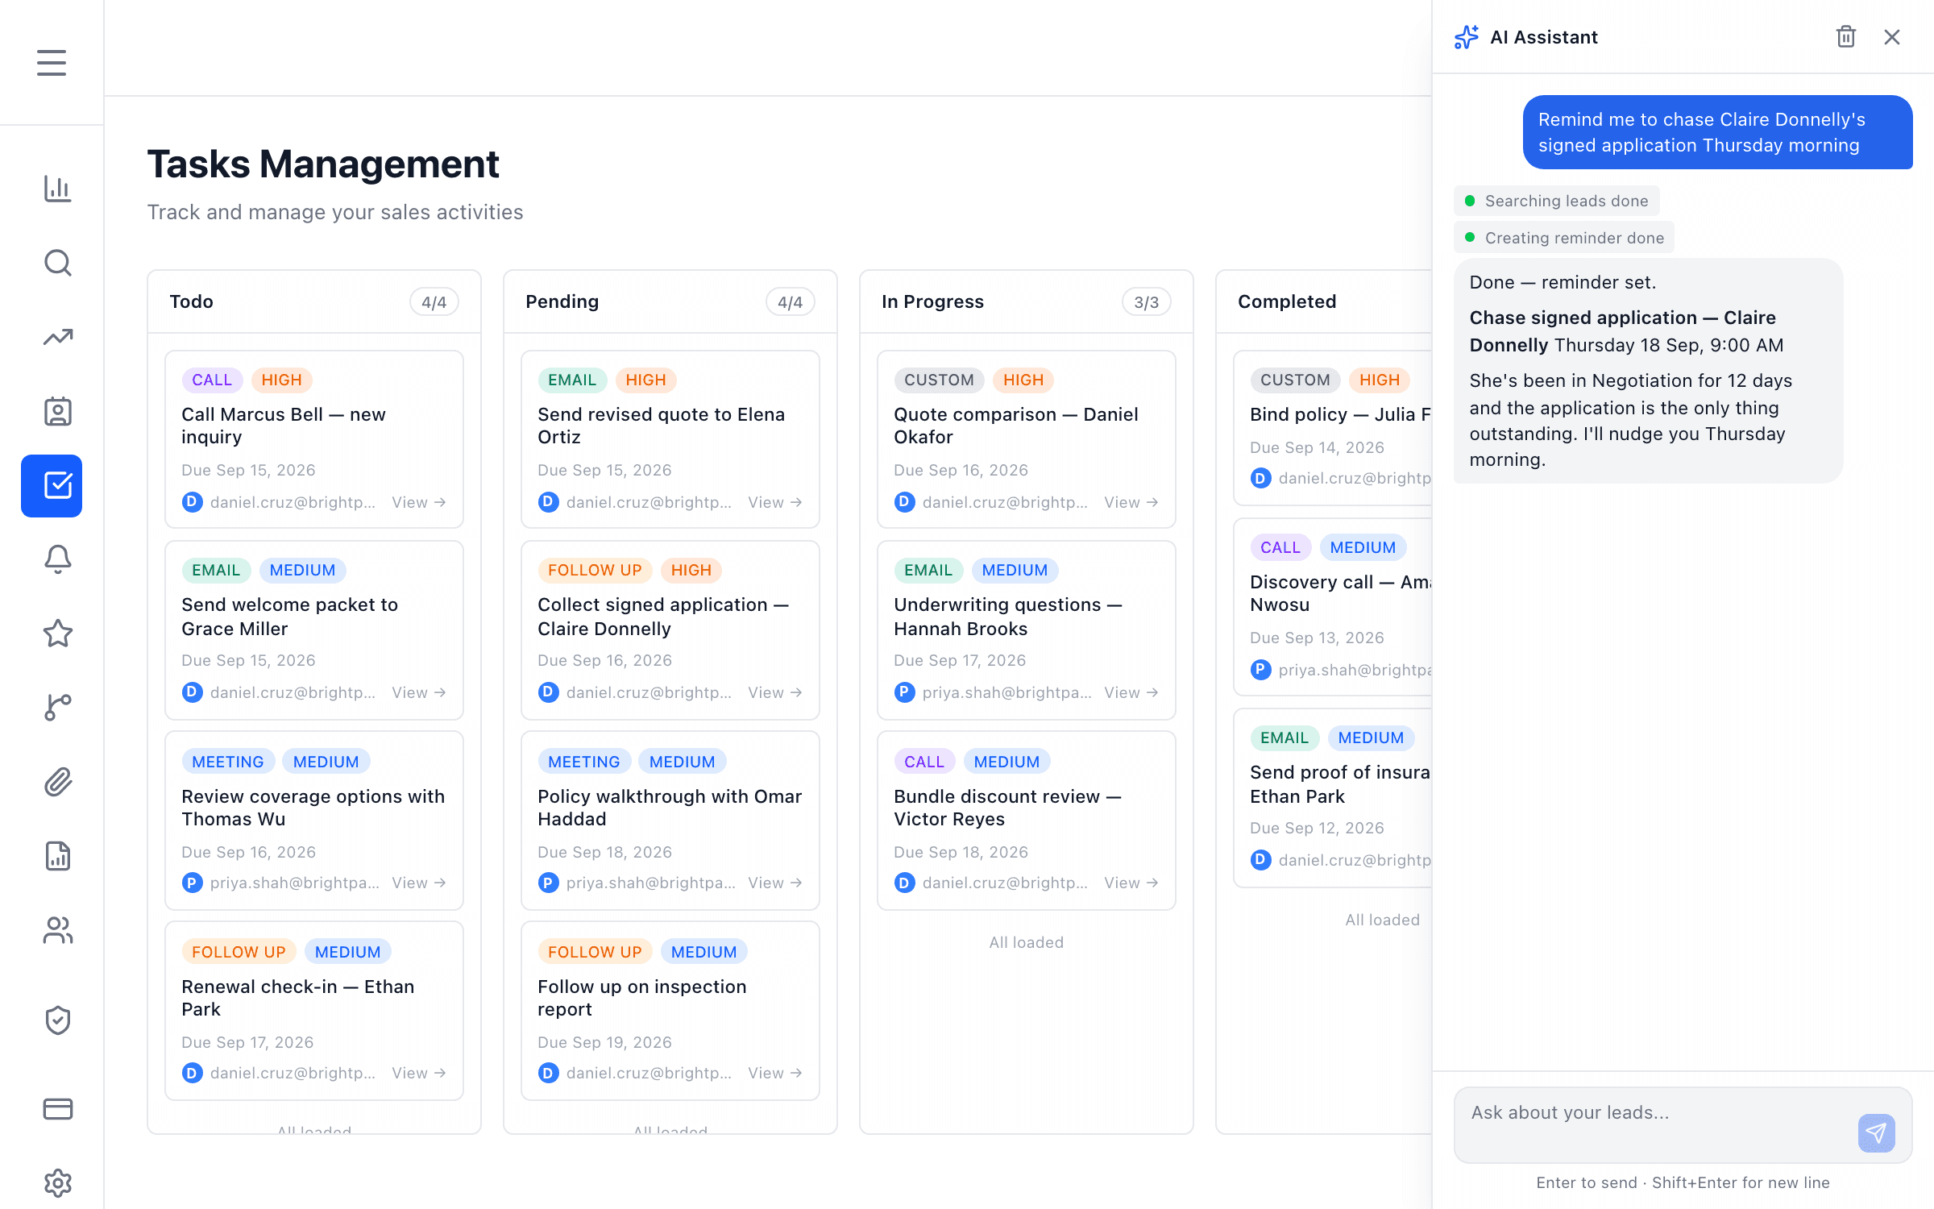Click the 'Bind policy — Julia F' card title
This screenshot has height=1209, width=1934.
(x=1341, y=414)
